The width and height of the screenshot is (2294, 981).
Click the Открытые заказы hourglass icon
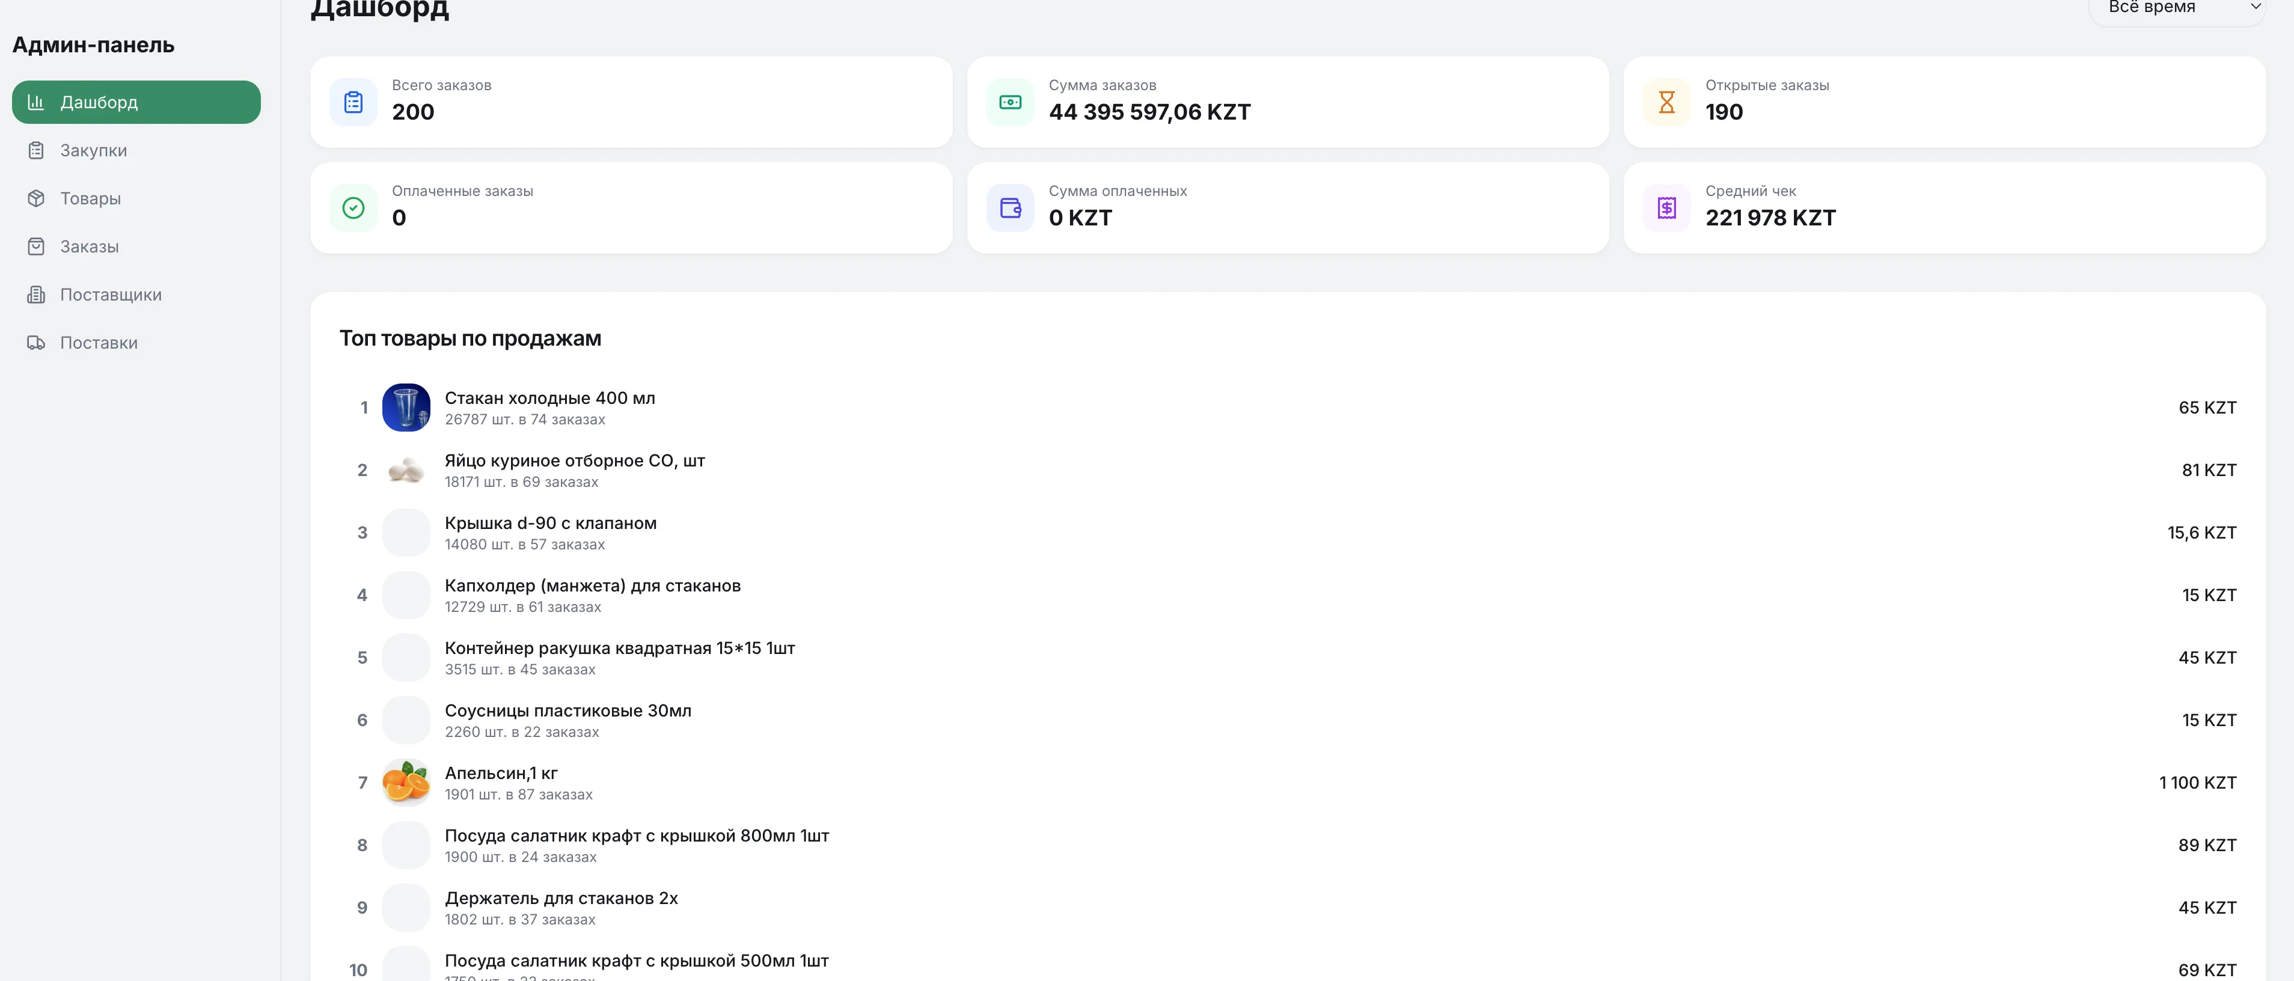click(1666, 102)
